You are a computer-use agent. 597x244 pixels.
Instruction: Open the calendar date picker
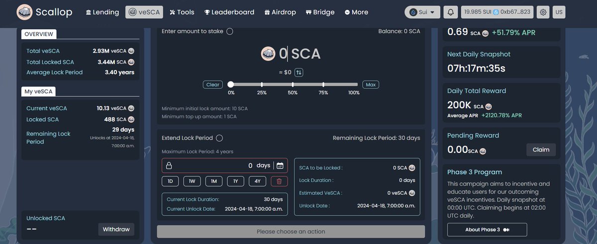(x=280, y=165)
